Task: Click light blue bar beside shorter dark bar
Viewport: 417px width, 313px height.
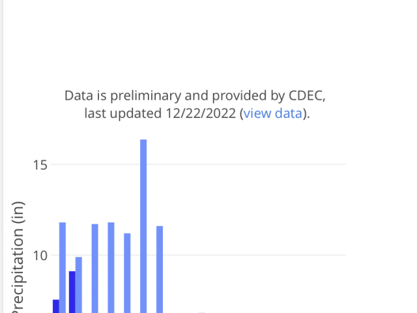Action: (x=63, y=267)
